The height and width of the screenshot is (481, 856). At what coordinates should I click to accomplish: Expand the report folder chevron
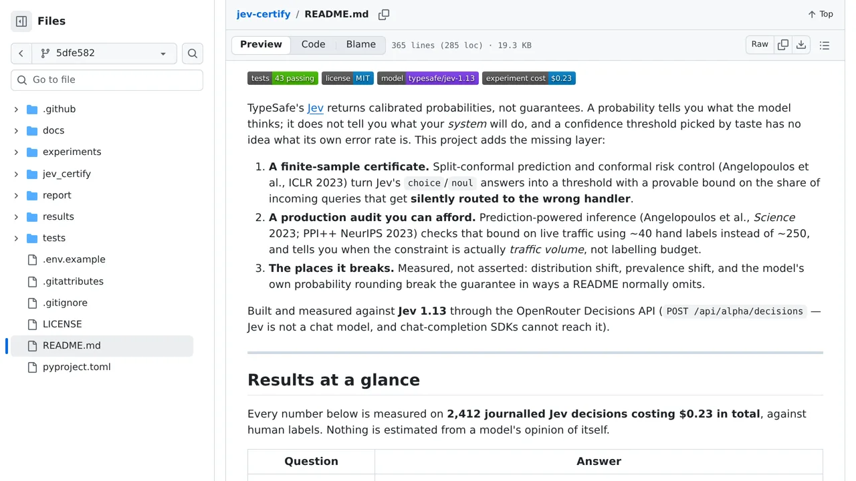(x=16, y=195)
